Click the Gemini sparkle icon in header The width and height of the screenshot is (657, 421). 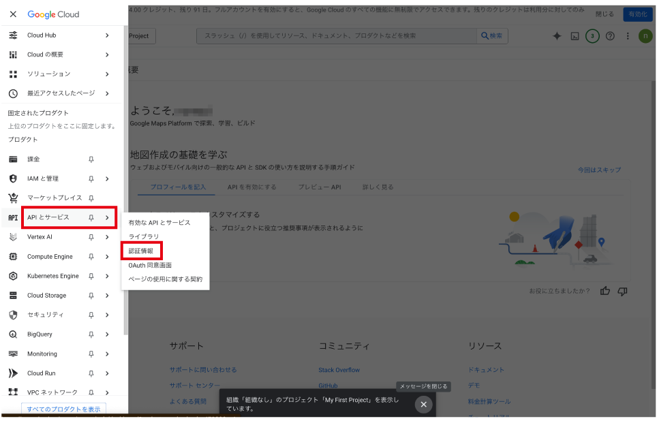557,36
